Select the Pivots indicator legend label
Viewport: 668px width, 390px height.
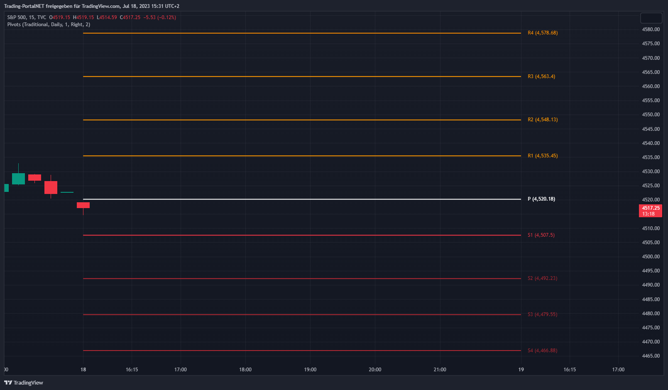[x=49, y=25]
